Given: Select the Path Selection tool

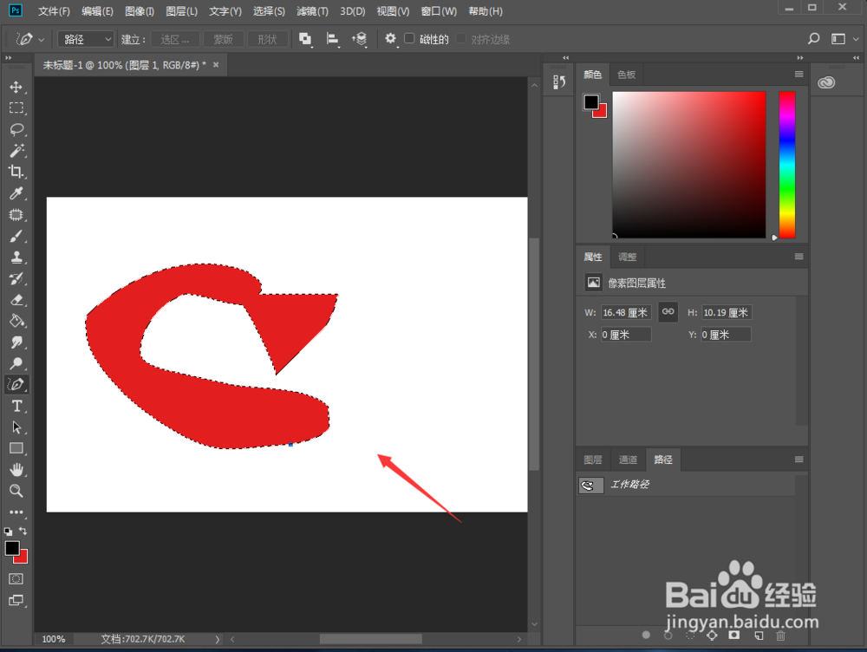Looking at the screenshot, I should 16,427.
